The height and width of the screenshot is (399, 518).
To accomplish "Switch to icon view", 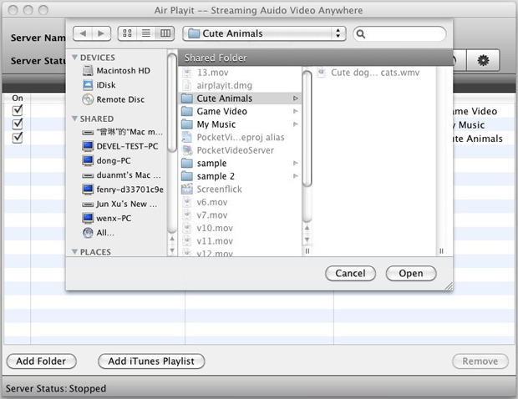I will (x=127, y=33).
